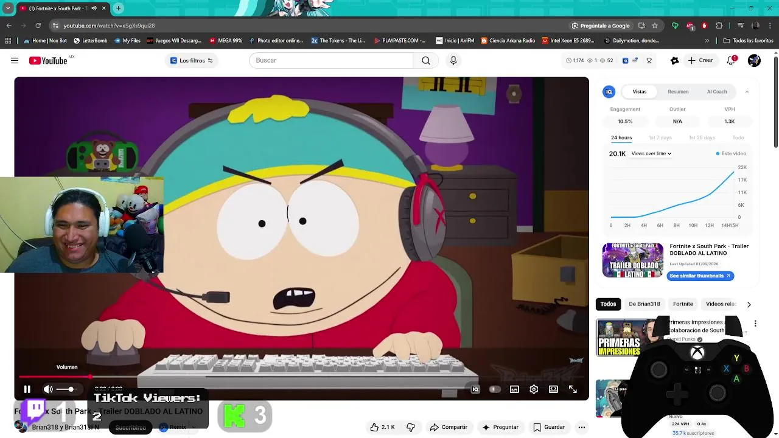Screen dimensions: 779x438
Task: Click the Compartir button
Action: coord(449,427)
